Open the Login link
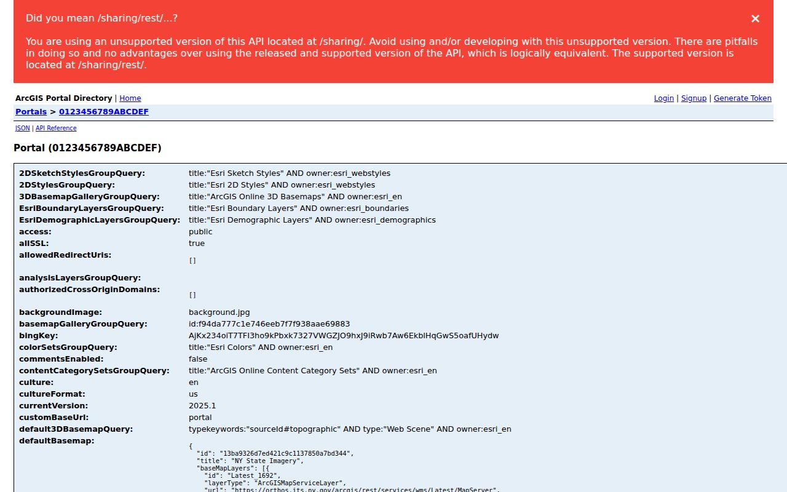Image resolution: width=787 pixels, height=492 pixels. click(x=664, y=98)
